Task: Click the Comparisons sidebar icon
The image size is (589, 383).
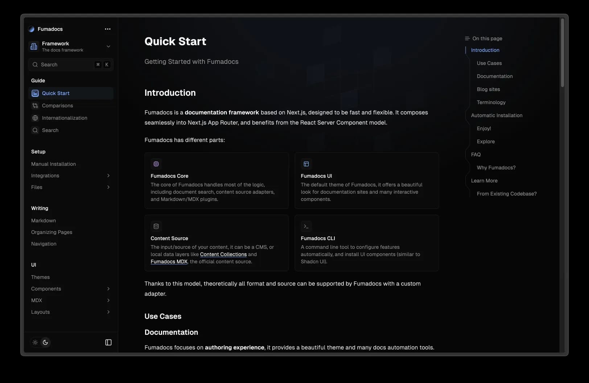Action: pyautogui.click(x=35, y=106)
